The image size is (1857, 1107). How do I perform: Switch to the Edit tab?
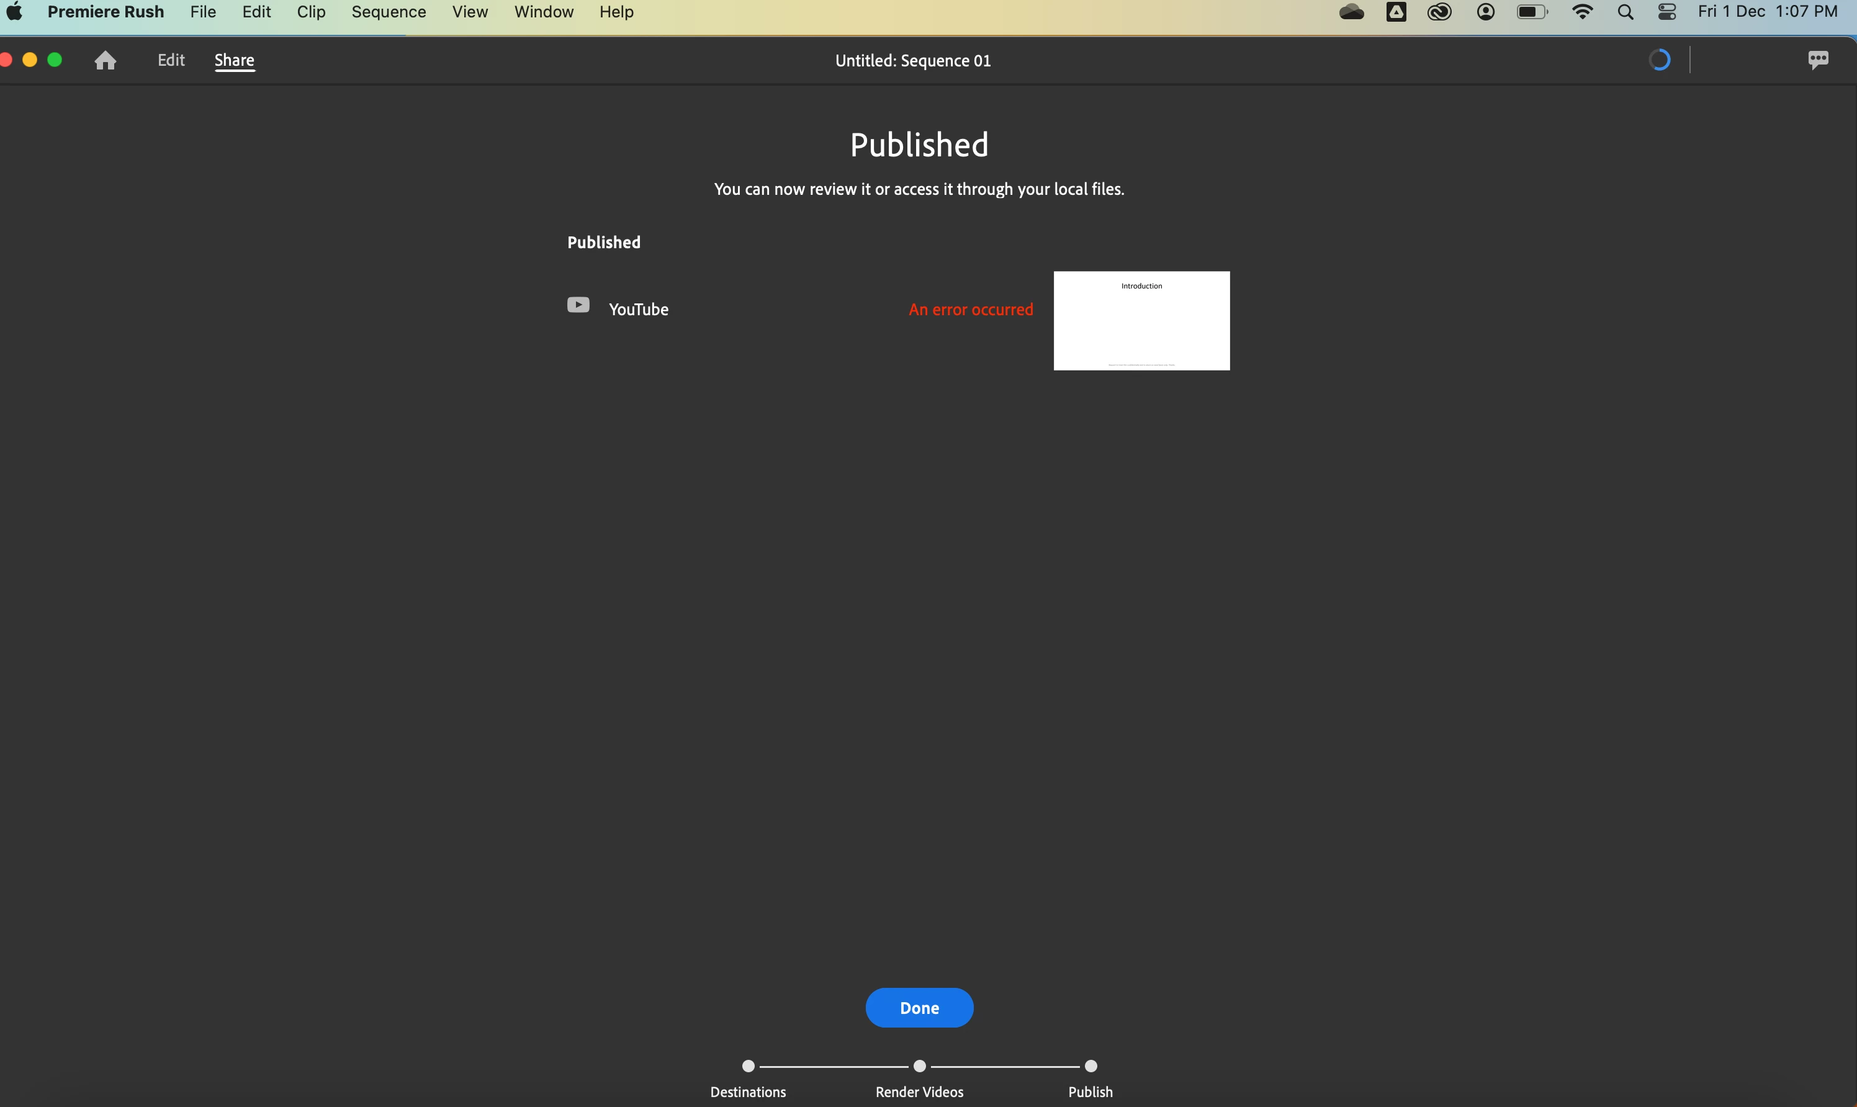click(171, 60)
